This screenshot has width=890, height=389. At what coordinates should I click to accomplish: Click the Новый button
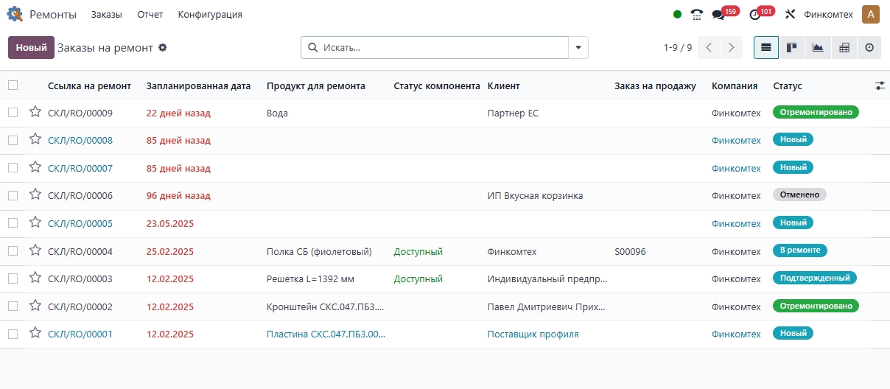pos(31,47)
